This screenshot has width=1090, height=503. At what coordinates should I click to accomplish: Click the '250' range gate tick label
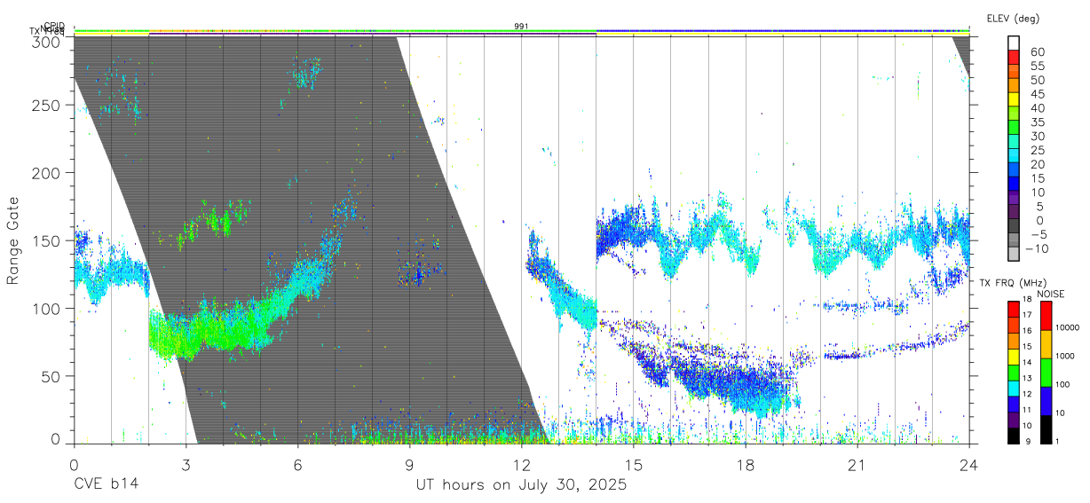[46, 105]
